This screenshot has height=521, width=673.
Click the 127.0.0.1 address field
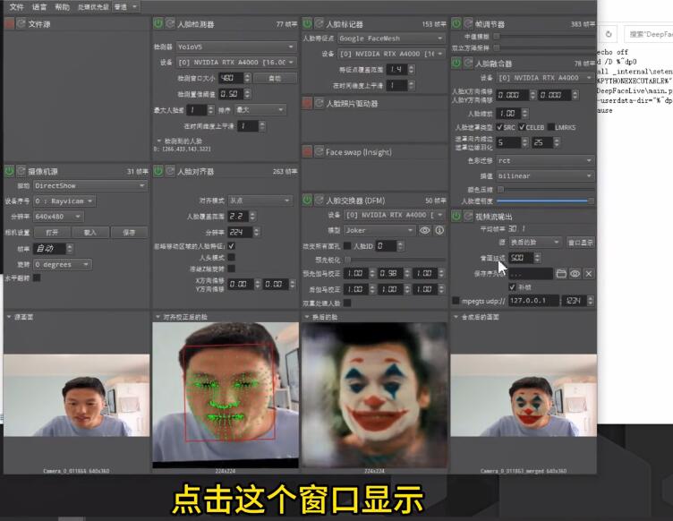click(x=534, y=301)
